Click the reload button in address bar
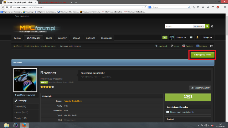This screenshot has height=128, width=228. 145,7
